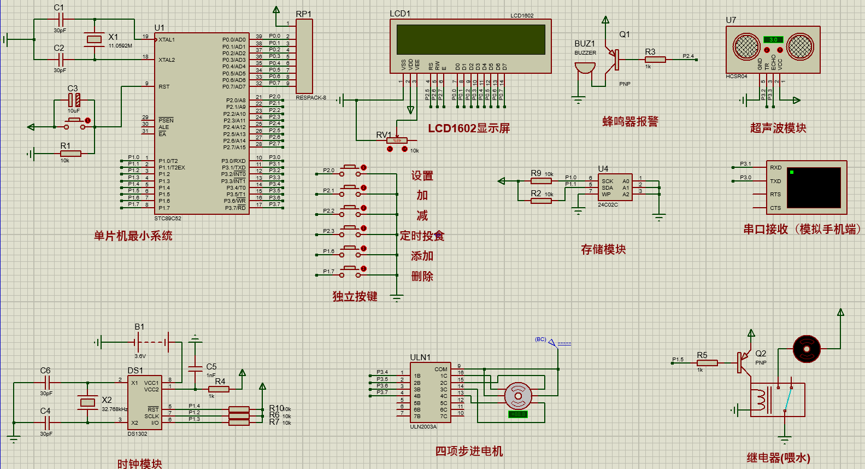Select resistor R2 10k
Image resolution: width=865 pixels, height=469 pixels.
541,201
